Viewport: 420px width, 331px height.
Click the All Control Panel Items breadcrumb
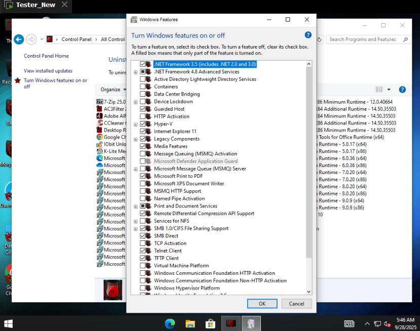point(113,39)
